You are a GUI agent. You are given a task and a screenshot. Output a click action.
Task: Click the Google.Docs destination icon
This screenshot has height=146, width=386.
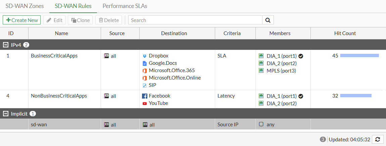pyautogui.click(x=145, y=63)
